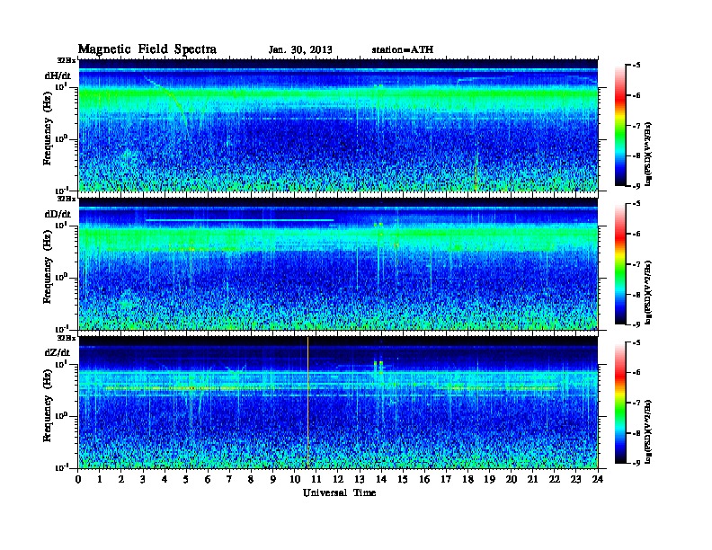The height and width of the screenshot is (550, 712).
Task: Click the "Universal Time" axis label
Action: 339,492
